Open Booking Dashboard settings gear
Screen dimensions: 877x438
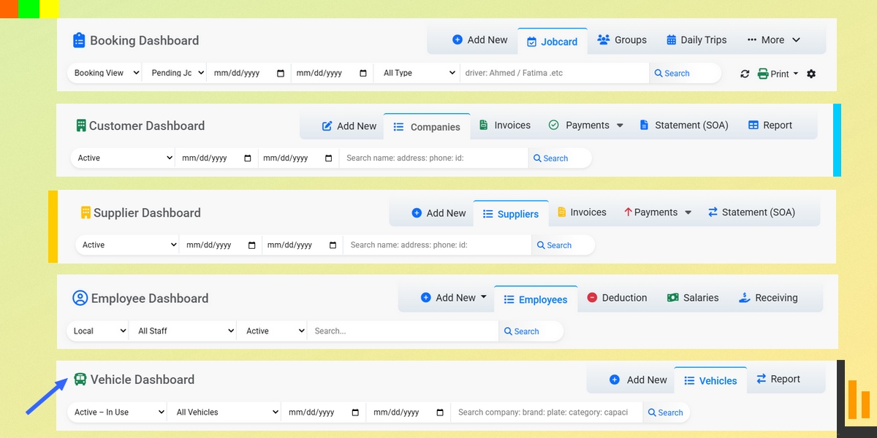[x=811, y=73]
